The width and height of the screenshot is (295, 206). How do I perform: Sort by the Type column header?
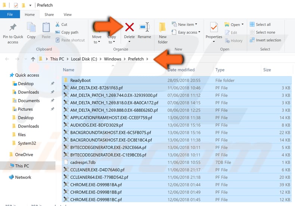click(220, 70)
